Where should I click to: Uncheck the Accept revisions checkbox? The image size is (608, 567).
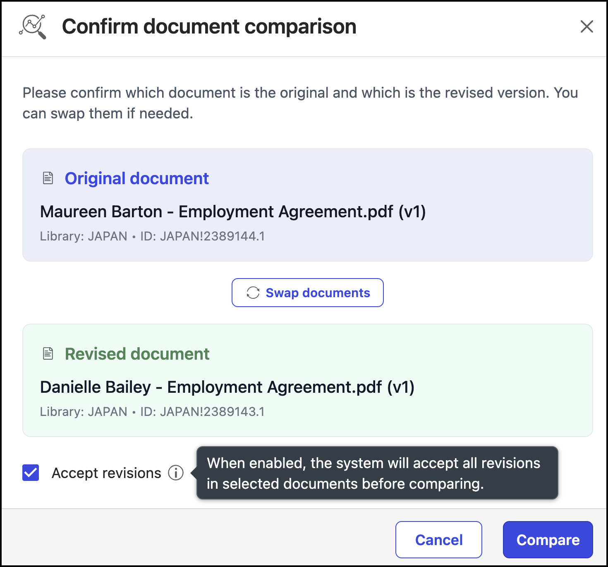31,473
